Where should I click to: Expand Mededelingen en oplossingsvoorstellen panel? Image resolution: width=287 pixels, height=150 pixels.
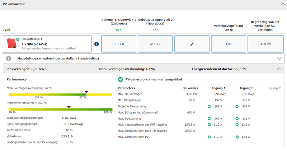coord(279,58)
